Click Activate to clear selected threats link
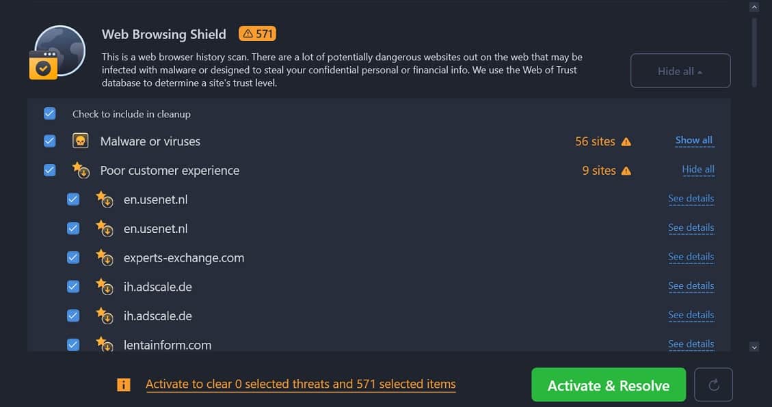Image resolution: width=772 pixels, height=407 pixels. pyautogui.click(x=301, y=384)
